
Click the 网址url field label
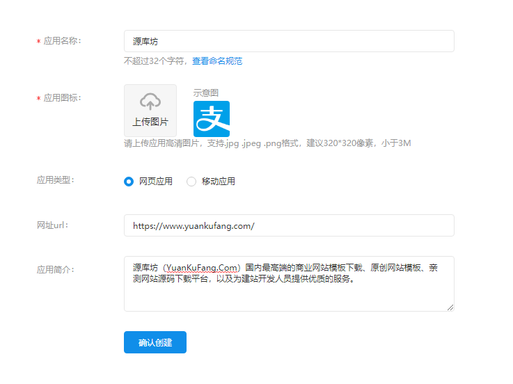point(52,225)
